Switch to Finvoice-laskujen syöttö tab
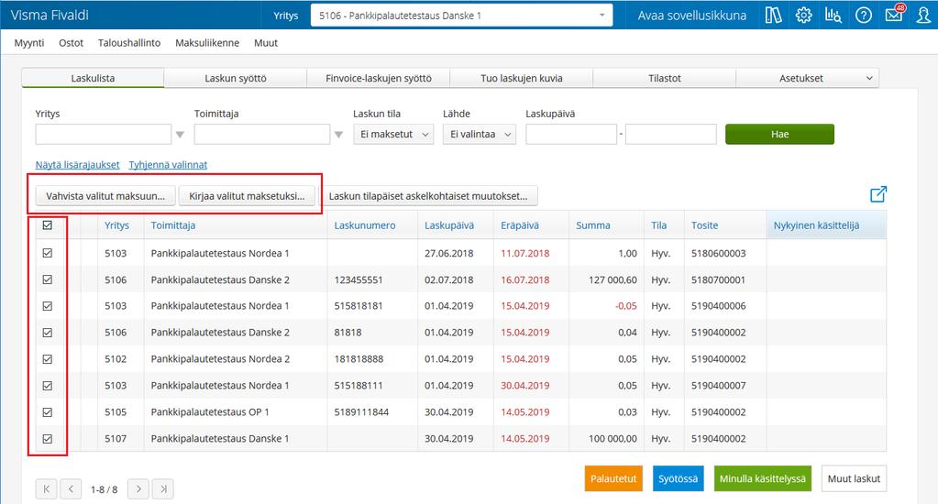The width and height of the screenshot is (938, 504). tap(379, 78)
